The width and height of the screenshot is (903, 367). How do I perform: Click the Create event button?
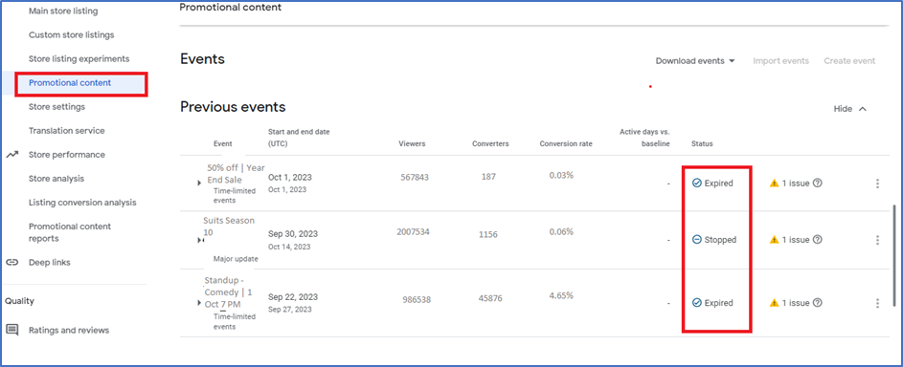[x=849, y=61]
